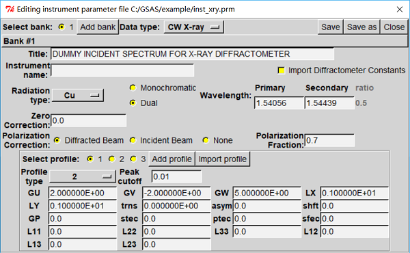Open the Cu radiation type dropdown

[78, 96]
